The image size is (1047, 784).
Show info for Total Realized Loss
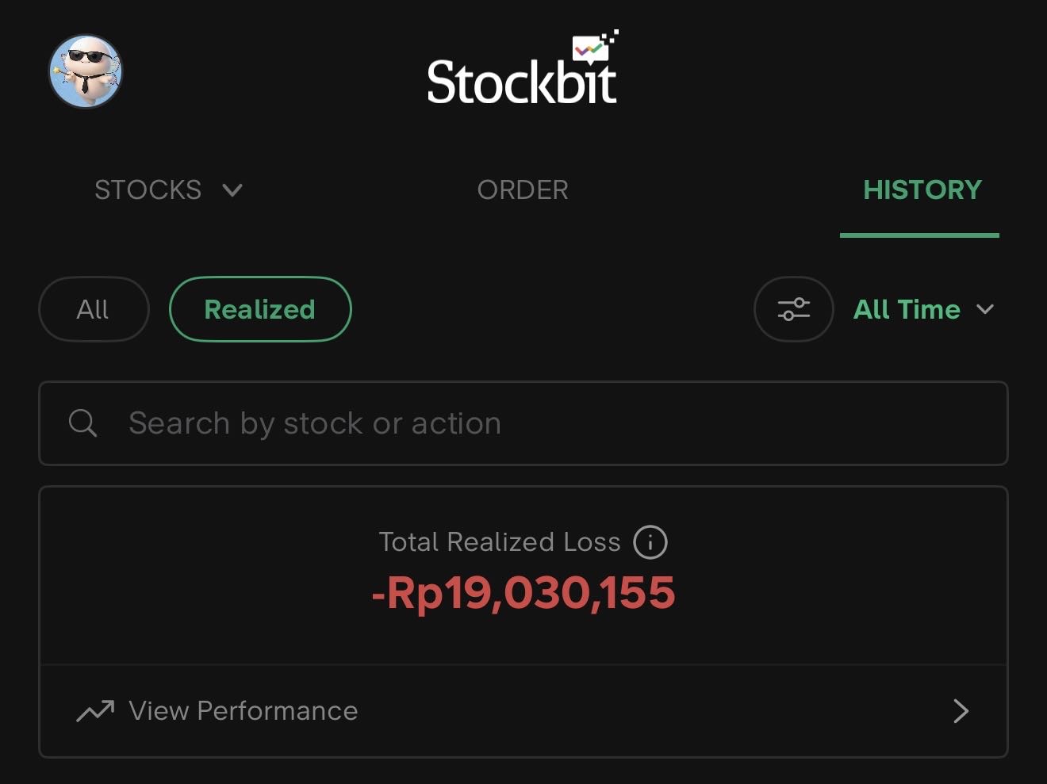[650, 542]
